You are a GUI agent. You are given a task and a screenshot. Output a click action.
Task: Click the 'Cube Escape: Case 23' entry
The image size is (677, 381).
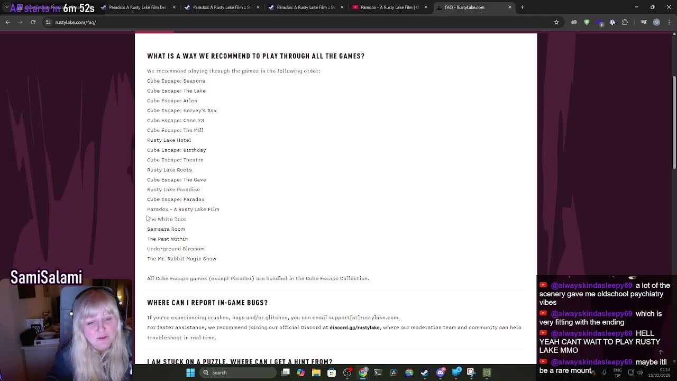pos(176,121)
